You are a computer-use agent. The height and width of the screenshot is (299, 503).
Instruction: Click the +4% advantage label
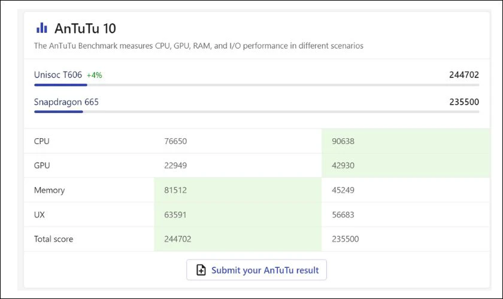[95, 75]
